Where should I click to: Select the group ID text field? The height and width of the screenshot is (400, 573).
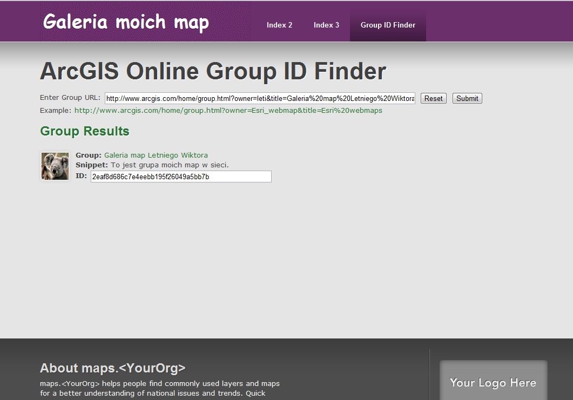(181, 177)
